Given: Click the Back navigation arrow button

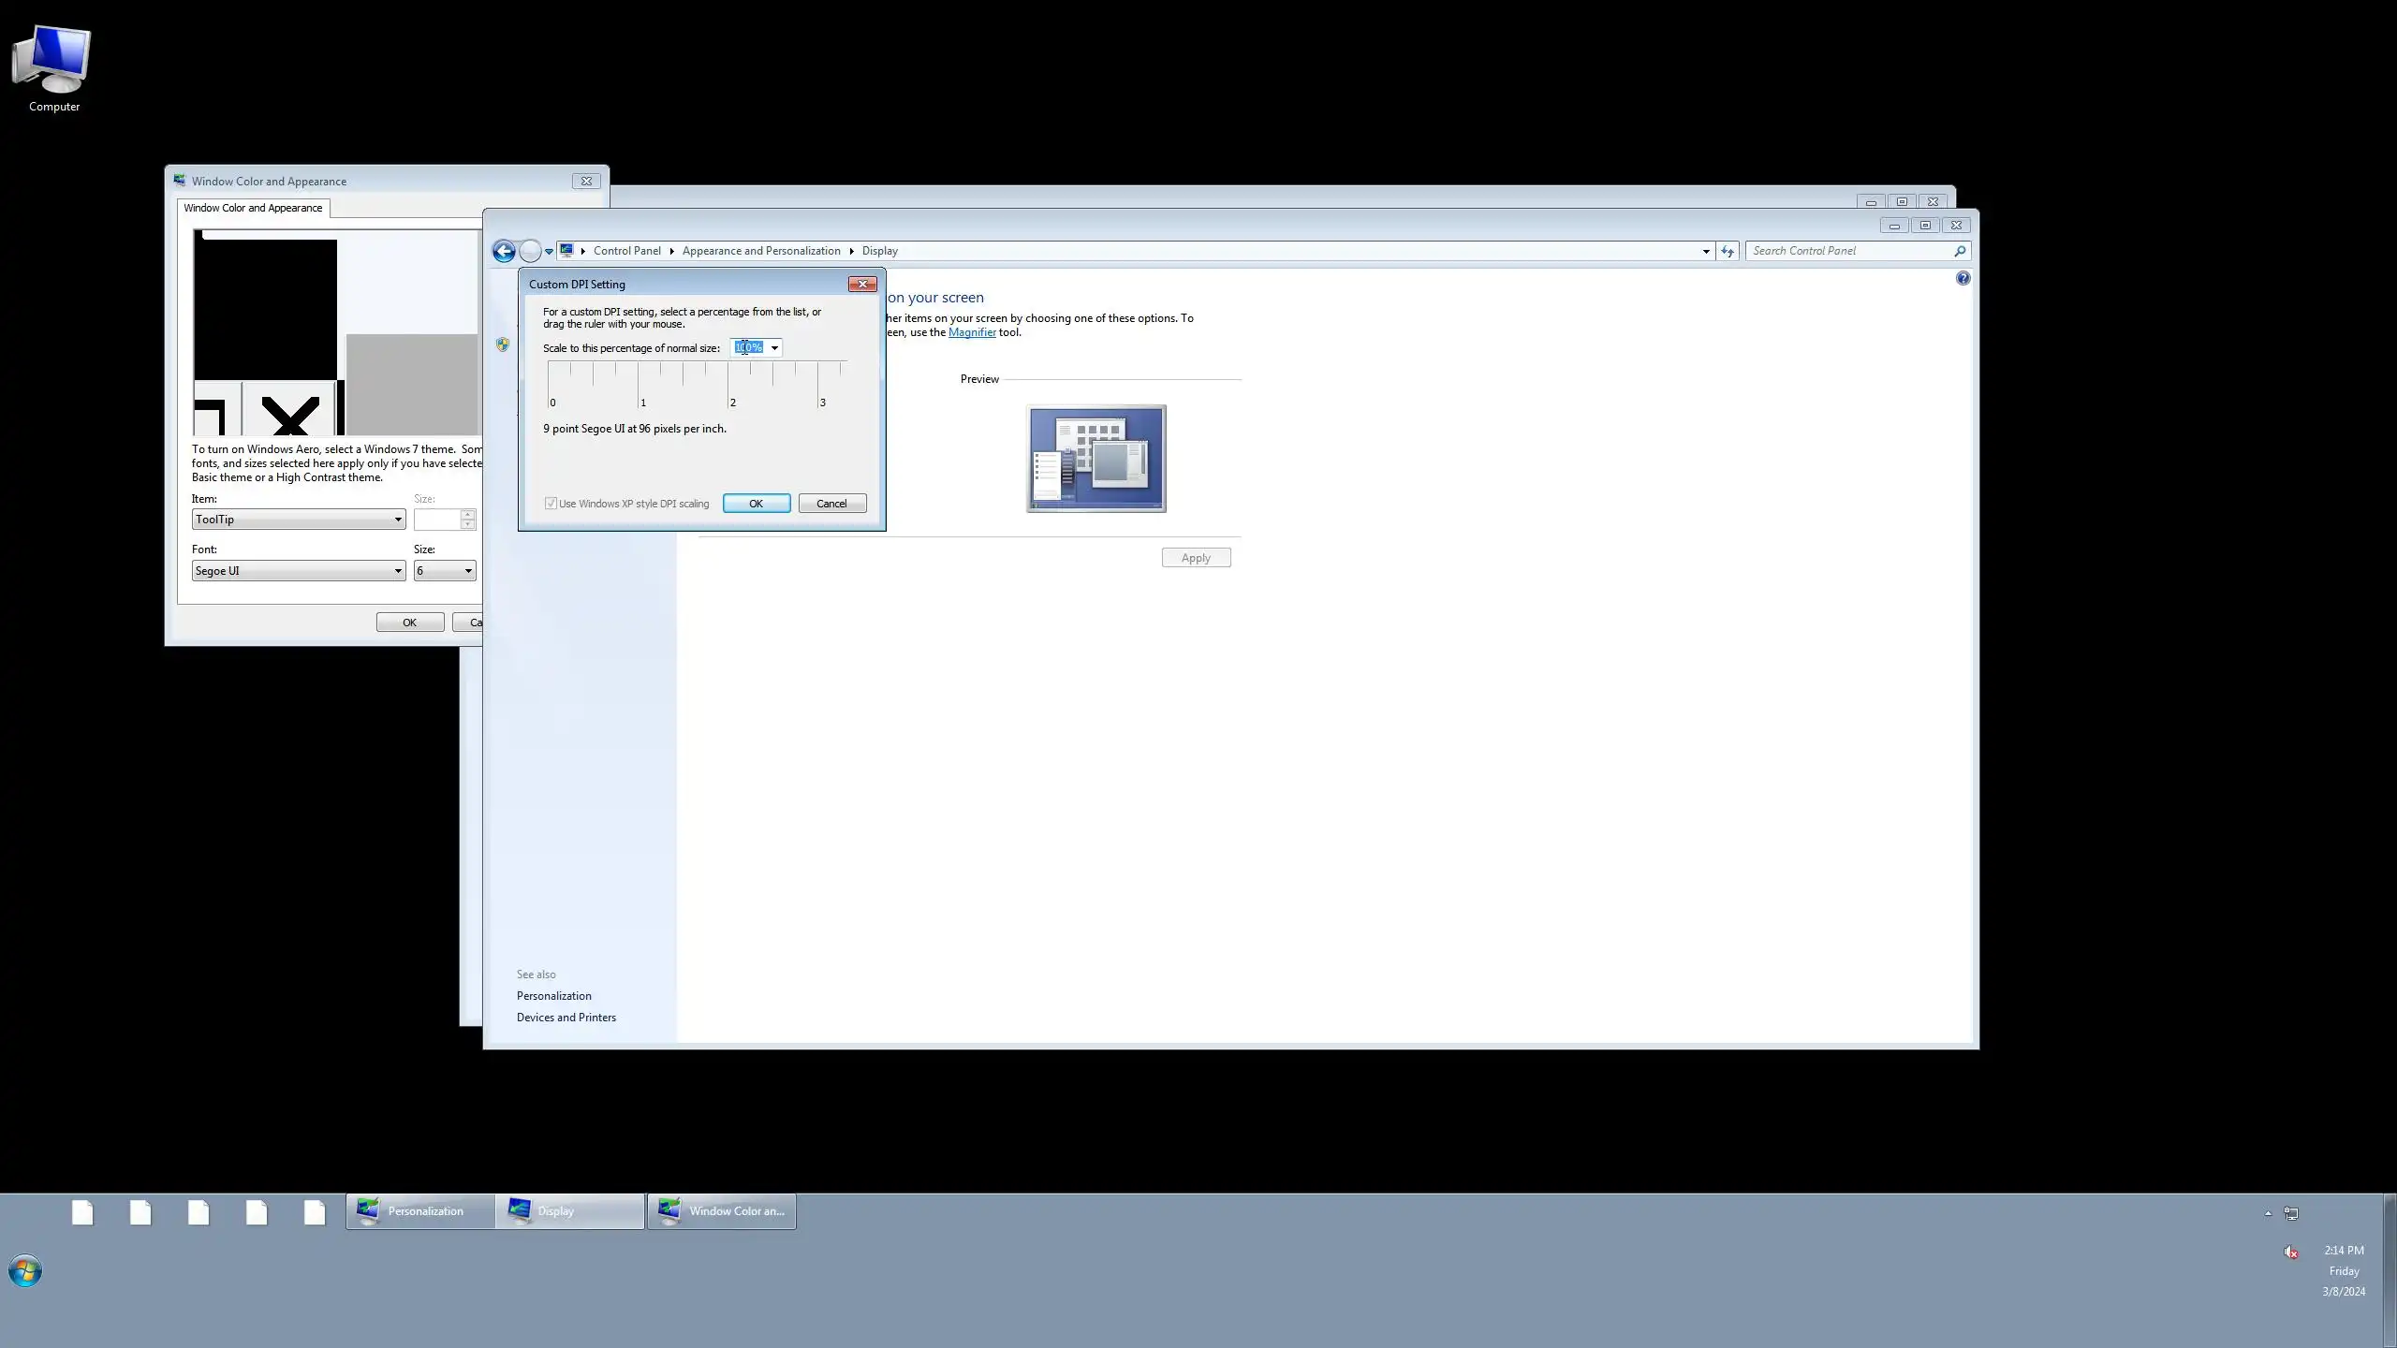Looking at the screenshot, I should (x=504, y=251).
